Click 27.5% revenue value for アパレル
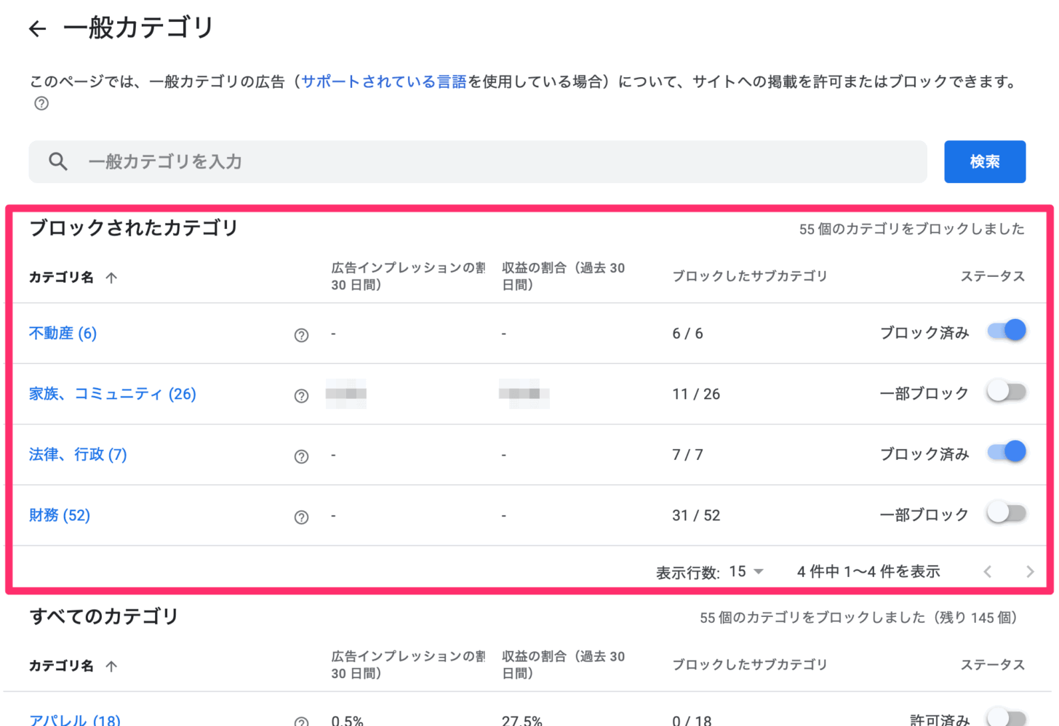 (x=522, y=720)
